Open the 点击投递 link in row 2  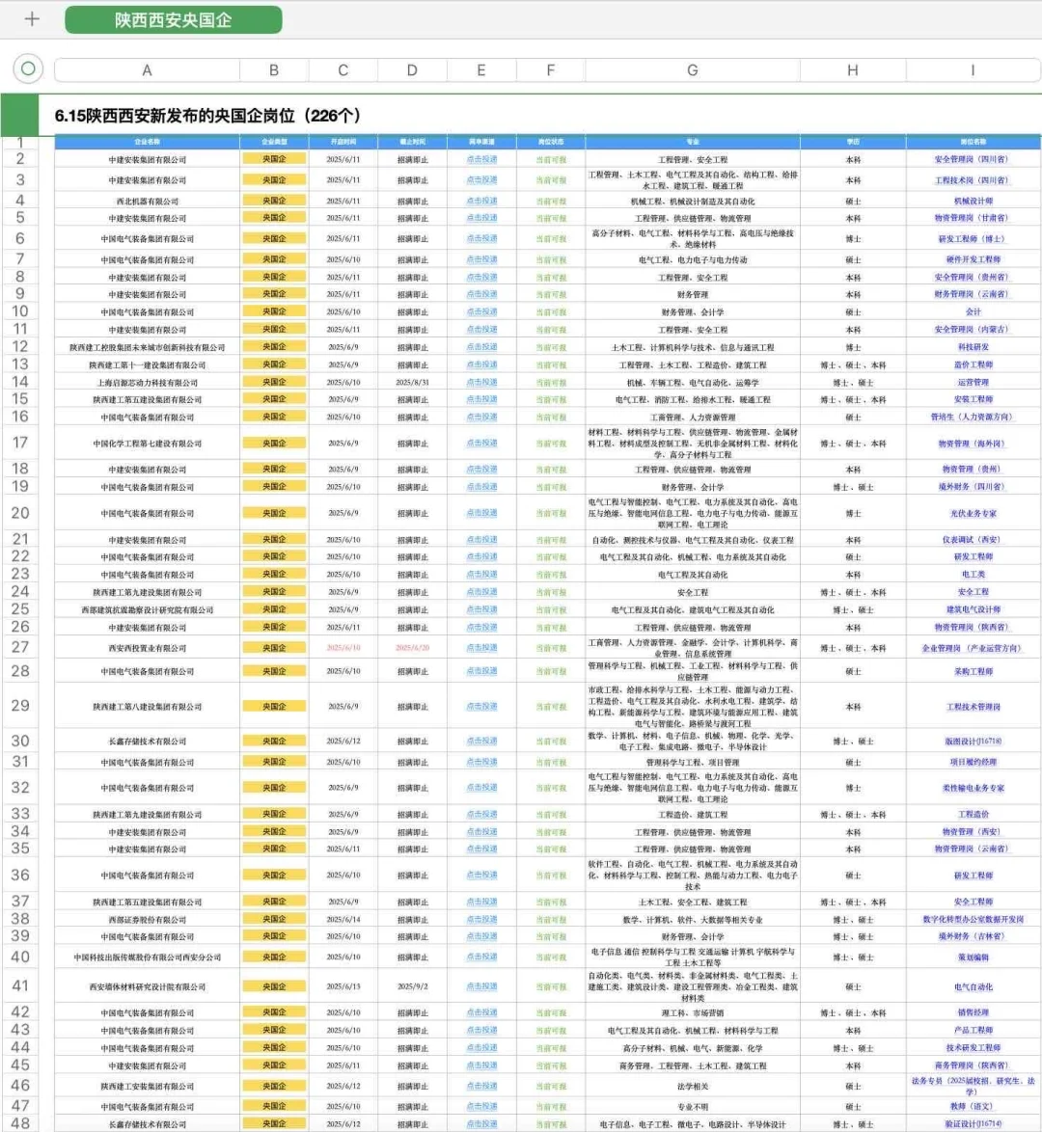coord(480,159)
